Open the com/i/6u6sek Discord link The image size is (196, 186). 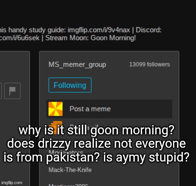pos(19,38)
